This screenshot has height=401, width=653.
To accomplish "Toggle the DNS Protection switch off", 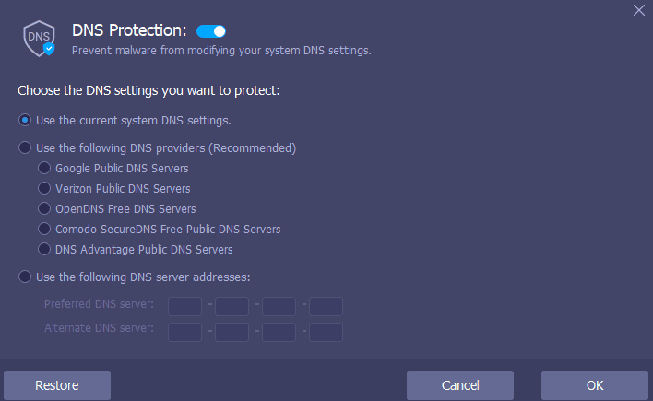I will 211,31.
